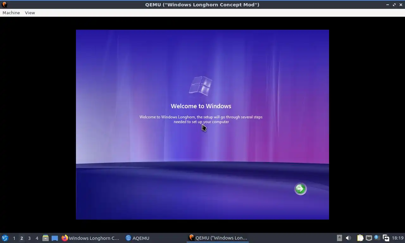Screen dimensions: 405x243
Task: Click the network connection tray icon
Action: coord(369,238)
